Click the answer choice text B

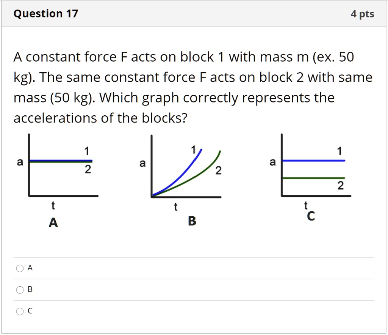pyautogui.click(x=30, y=289)
